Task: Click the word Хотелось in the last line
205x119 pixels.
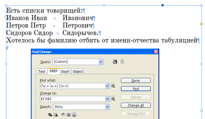Action: click(20, 40)
